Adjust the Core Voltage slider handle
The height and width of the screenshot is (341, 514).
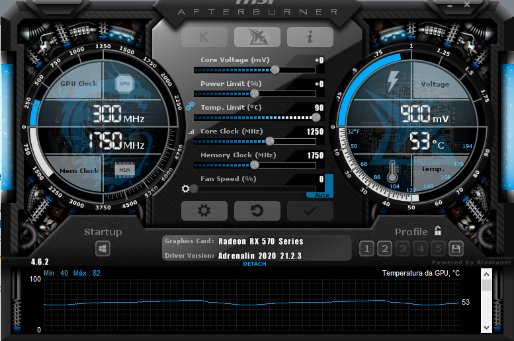click(x=275, y=69)
